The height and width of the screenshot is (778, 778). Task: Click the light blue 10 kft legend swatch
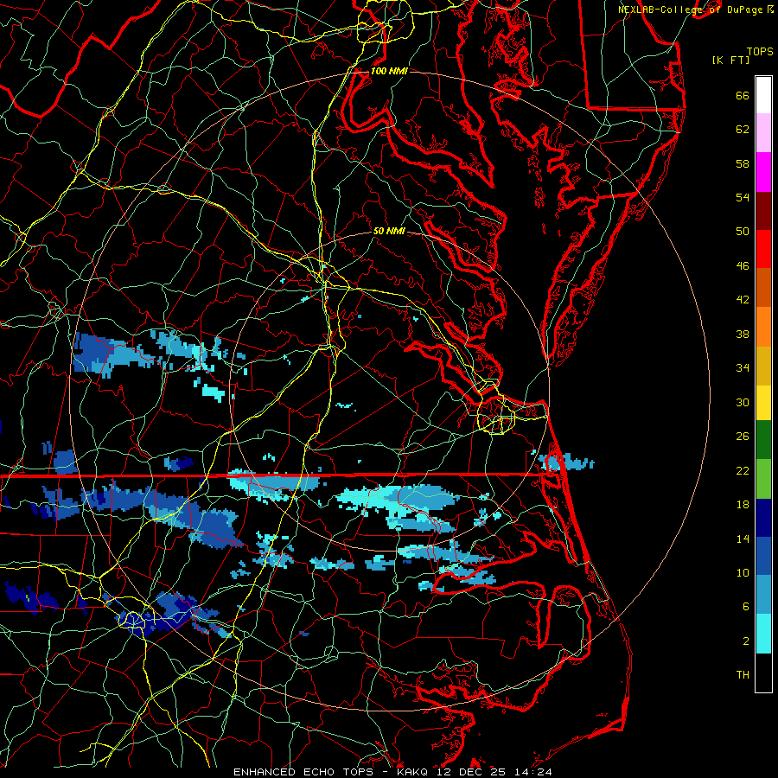tap(763, 595)
